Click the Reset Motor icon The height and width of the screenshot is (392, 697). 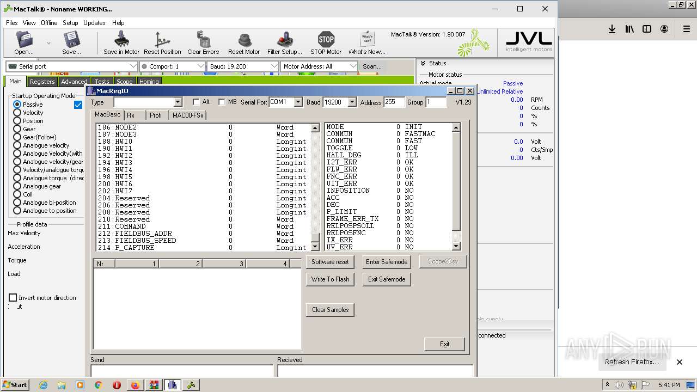(x=244, y=42)
